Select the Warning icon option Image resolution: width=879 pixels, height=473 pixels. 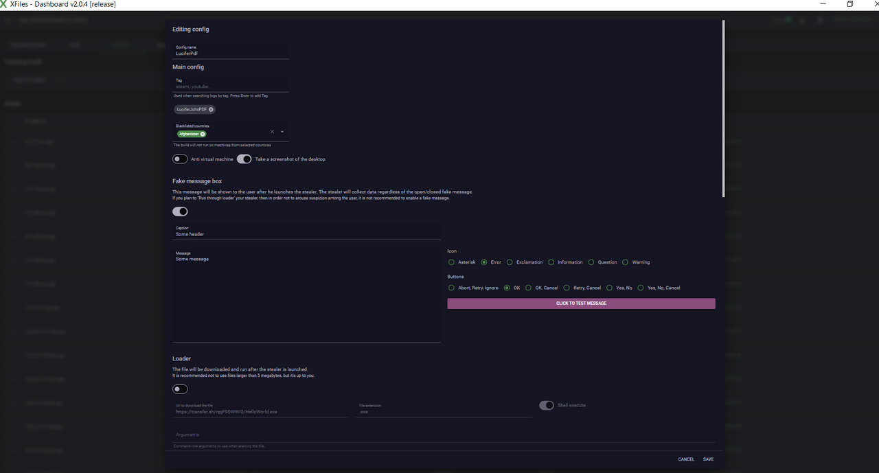[625, 262]
